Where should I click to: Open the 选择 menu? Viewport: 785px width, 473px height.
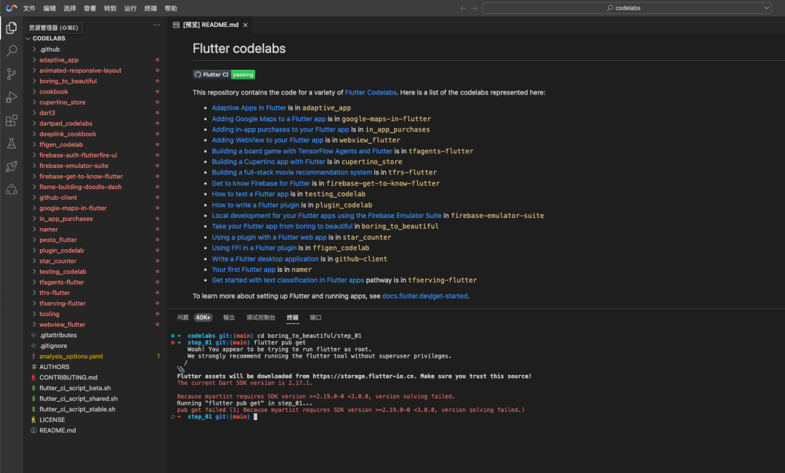point(70,9)
